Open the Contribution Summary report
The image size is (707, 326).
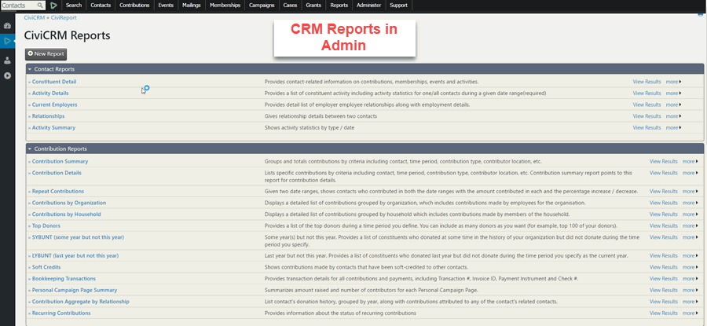coord(60,161)
